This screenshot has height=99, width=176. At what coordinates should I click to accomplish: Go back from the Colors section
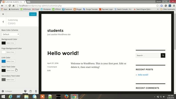pos(3,22)
